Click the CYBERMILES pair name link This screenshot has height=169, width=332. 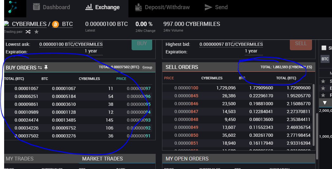pos(29,24)
